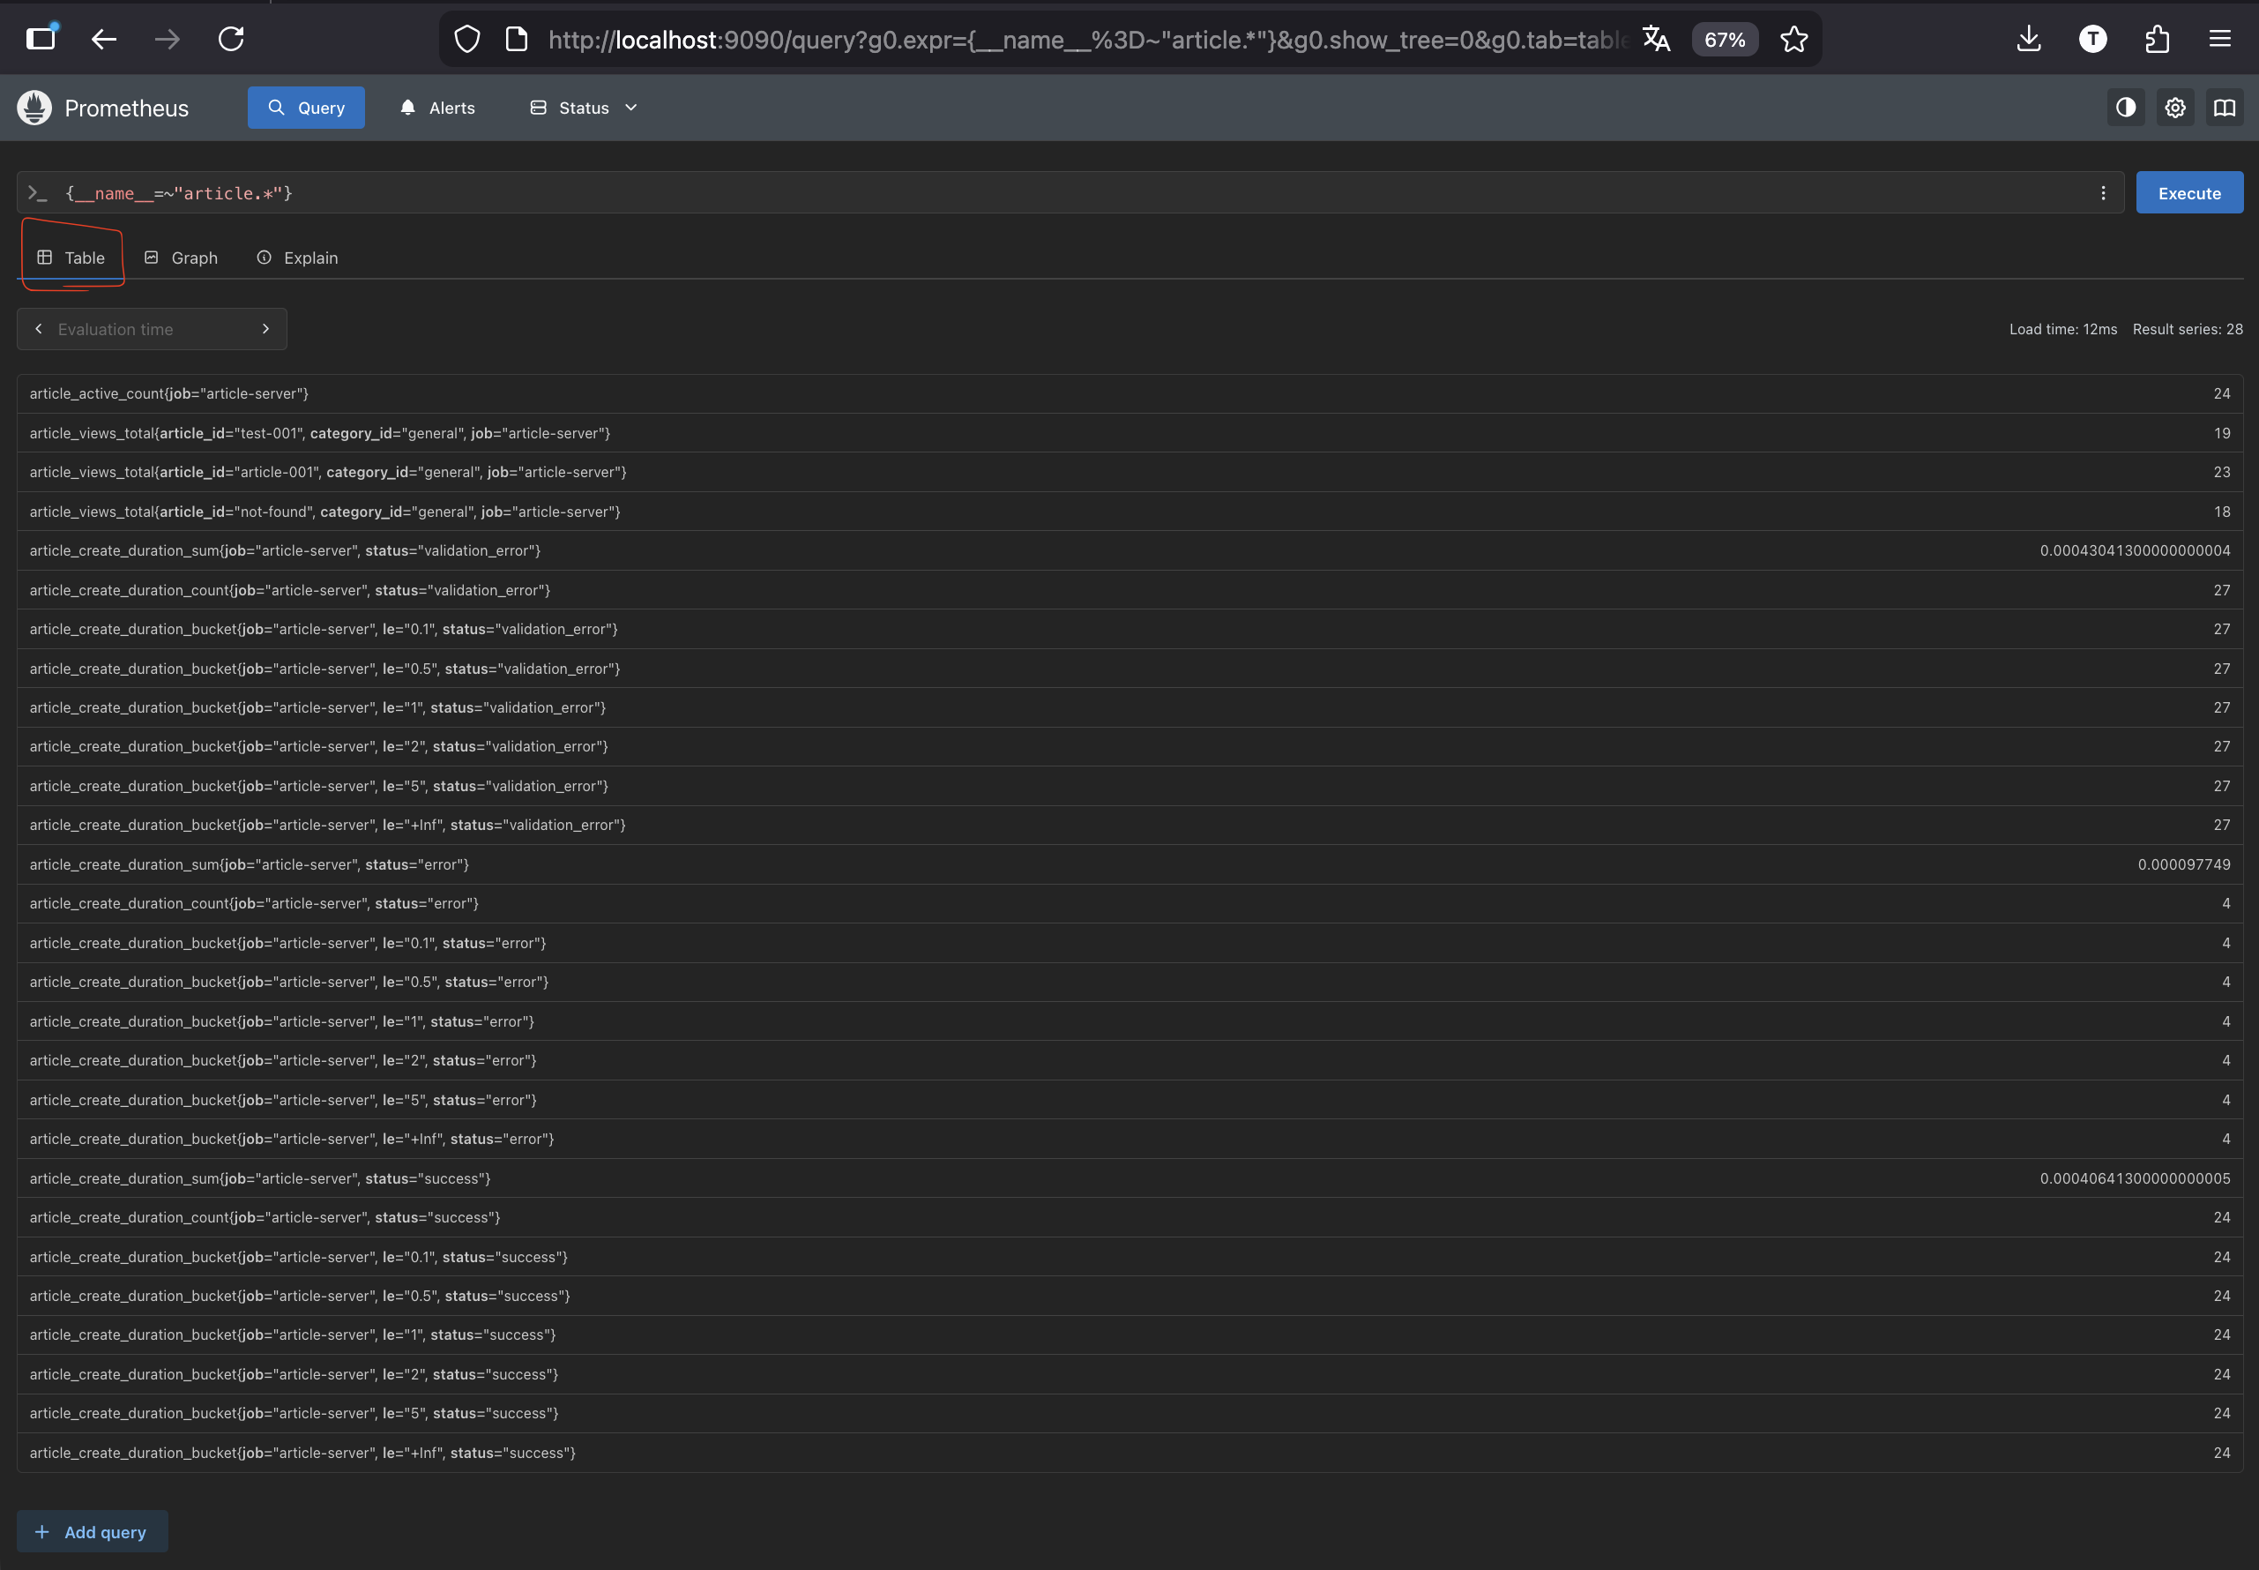
Task: Click the translate page icon
Action: [x=1656, y=40]
